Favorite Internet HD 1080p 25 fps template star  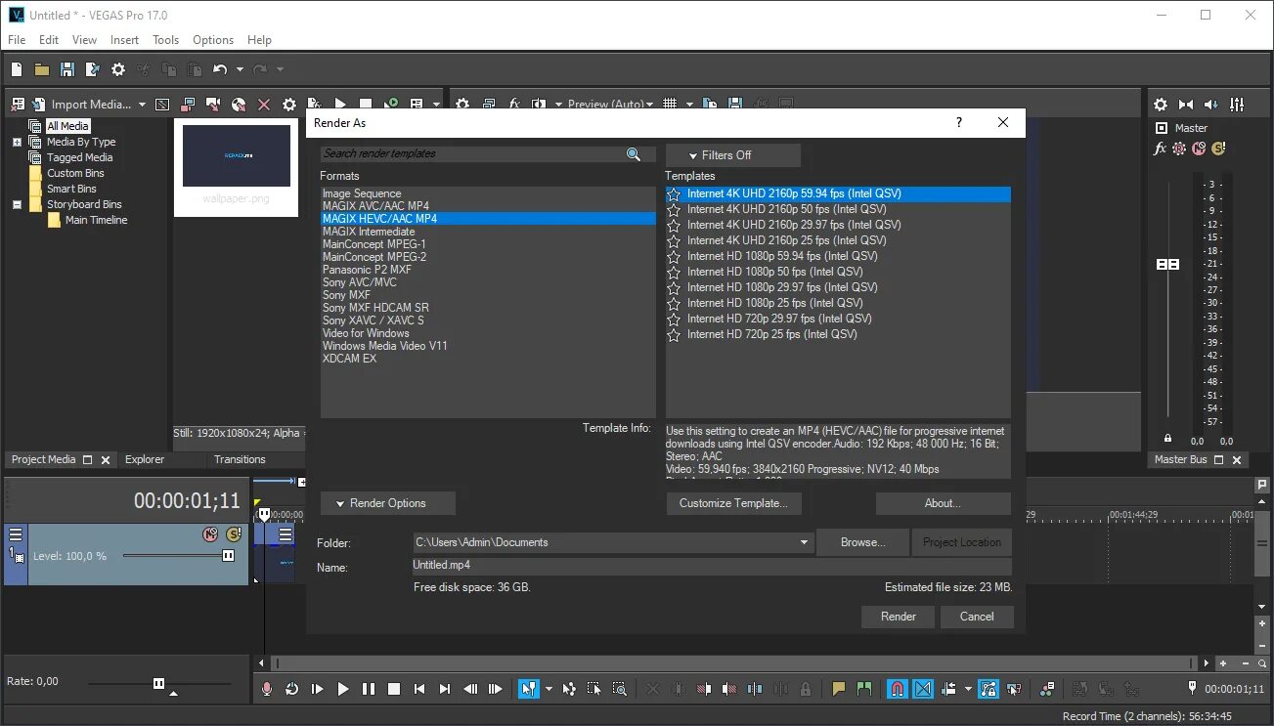click(x=674, y=303)
